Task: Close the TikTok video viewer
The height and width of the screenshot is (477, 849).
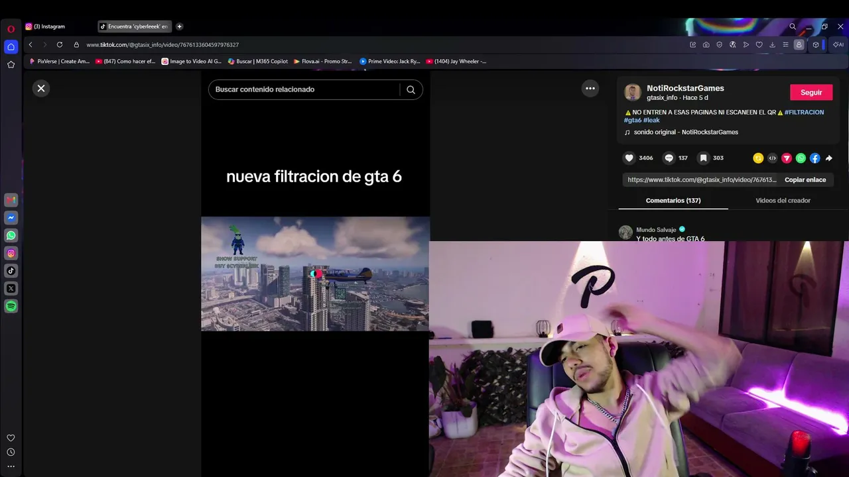Action: (41, 88)
